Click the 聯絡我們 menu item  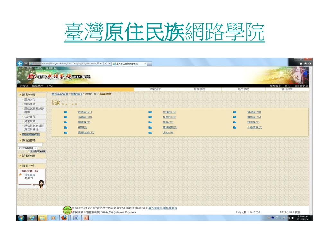coord(38,86)
